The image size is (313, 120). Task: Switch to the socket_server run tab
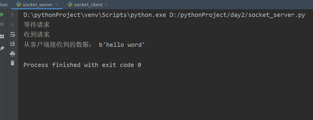tap(37, 5)
